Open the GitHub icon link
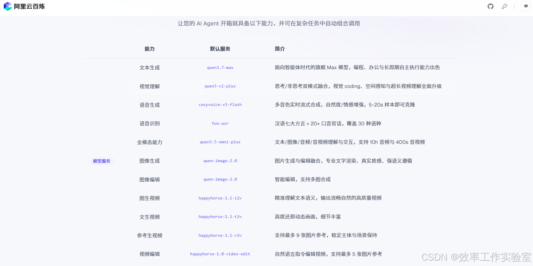This screenshot has width=533, height=266. (x=491, y=6)
